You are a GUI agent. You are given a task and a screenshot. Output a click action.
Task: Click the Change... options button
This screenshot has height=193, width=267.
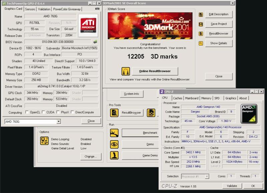(x=91, y=156)
